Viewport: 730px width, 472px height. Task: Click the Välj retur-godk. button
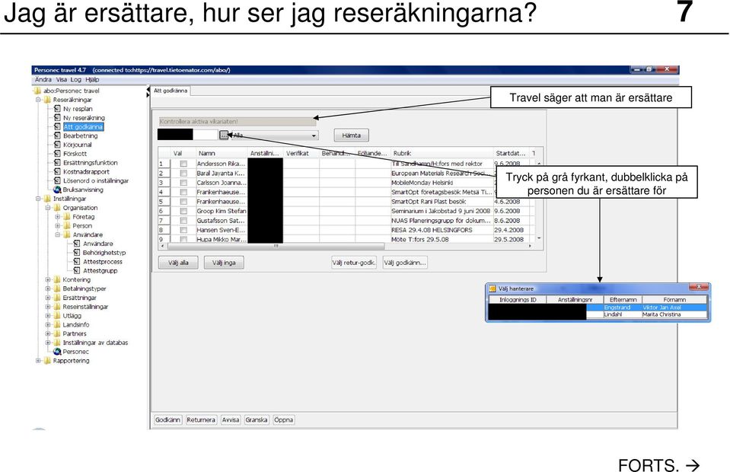[x=354, y=263]
